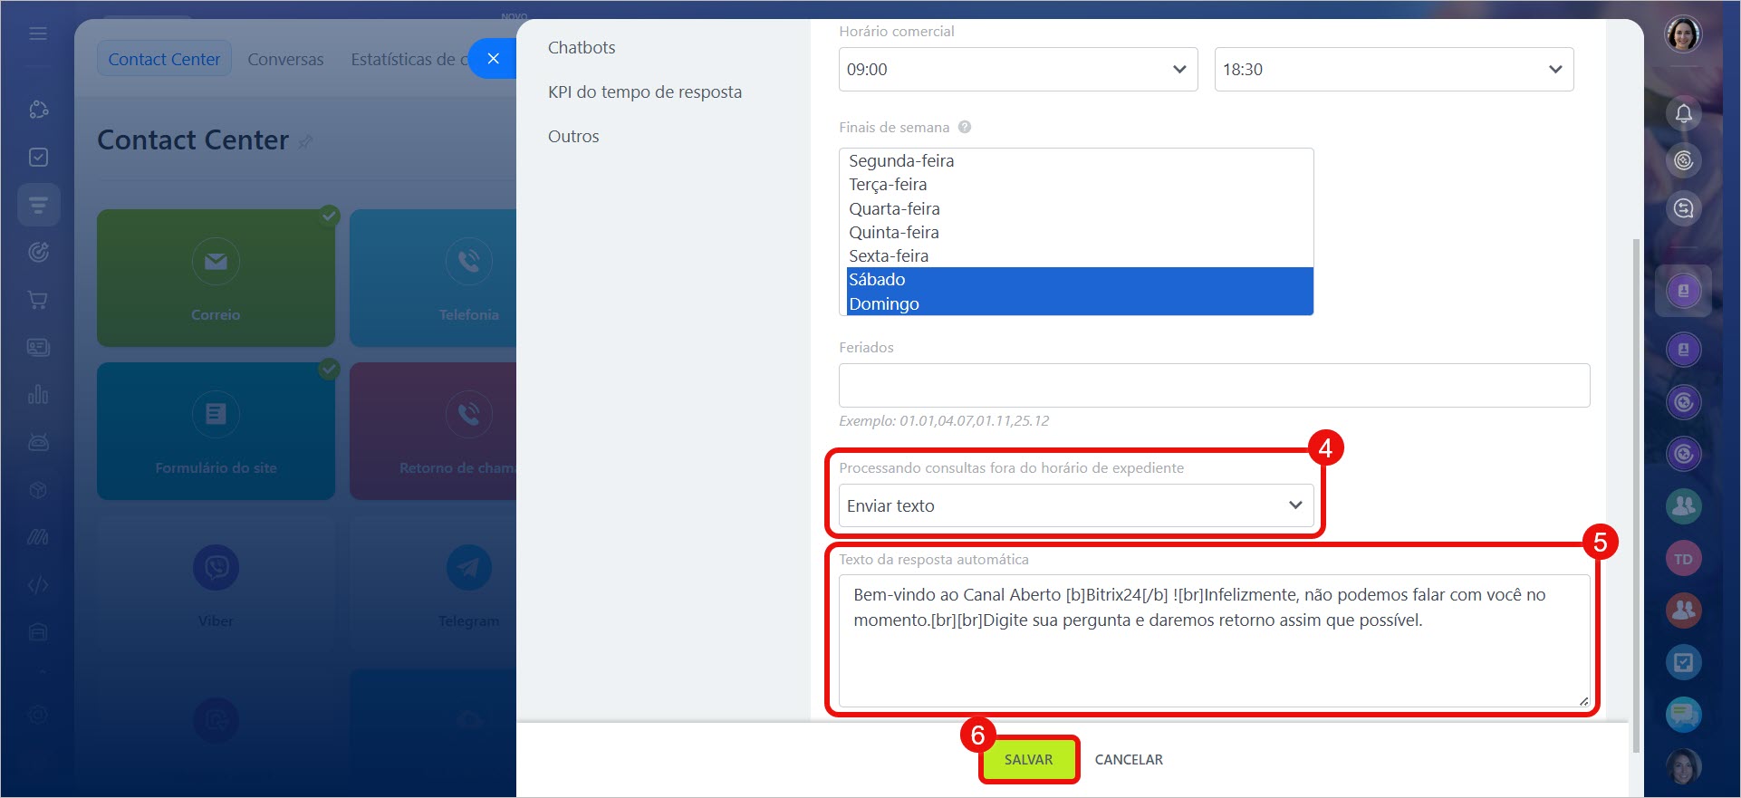The image size is (1741, 798).
Task: Open the tasks checkmark icon in sidebar
Action: click(x=38, y=158)
